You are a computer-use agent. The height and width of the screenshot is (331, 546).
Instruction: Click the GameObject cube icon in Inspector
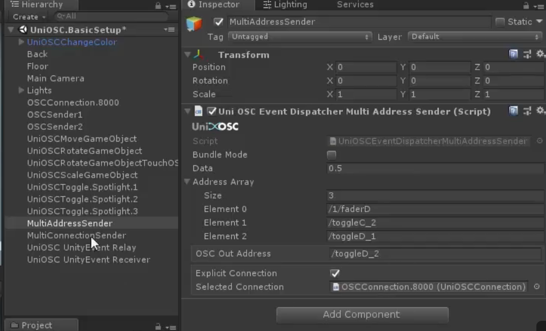[194, 24]
